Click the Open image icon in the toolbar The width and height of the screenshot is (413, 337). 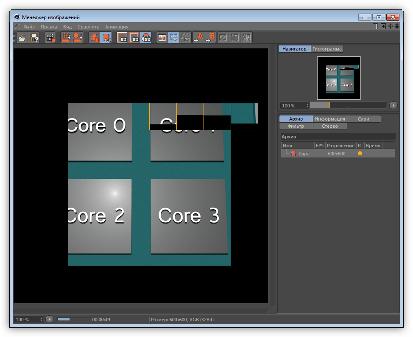pyautogui.click(x=22, y=37)
